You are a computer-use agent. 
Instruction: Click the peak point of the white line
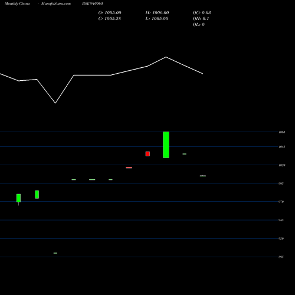point(166,57)
